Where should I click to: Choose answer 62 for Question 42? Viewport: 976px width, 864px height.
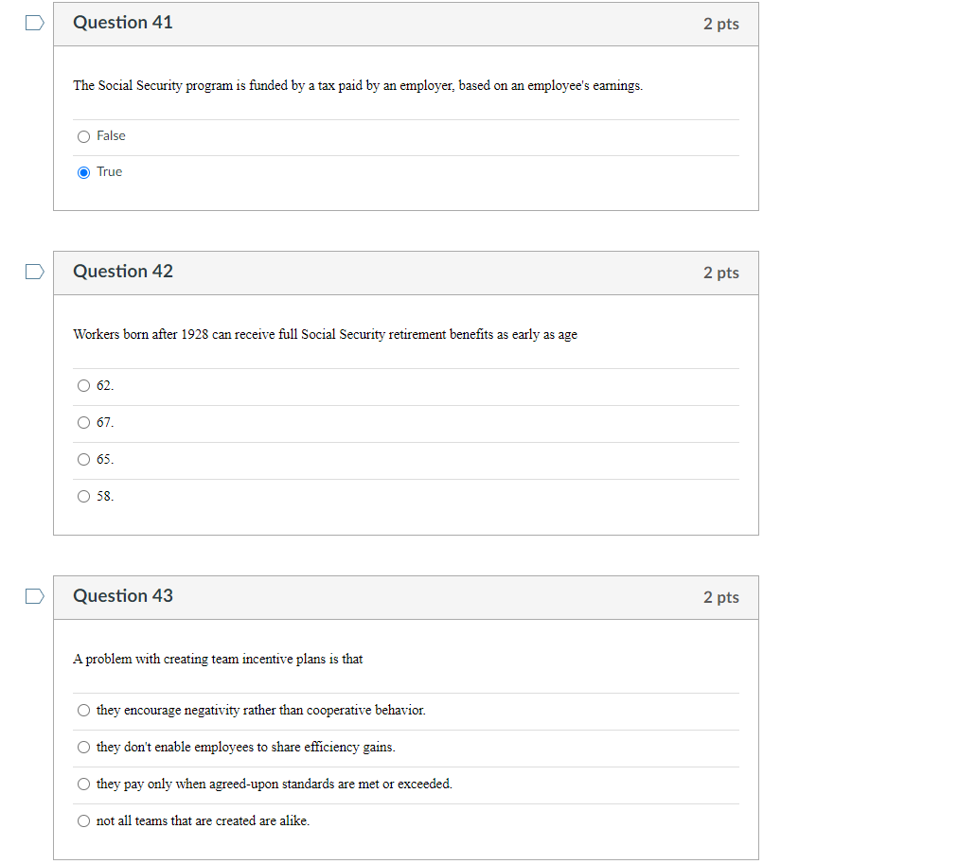tap(83, 385)
